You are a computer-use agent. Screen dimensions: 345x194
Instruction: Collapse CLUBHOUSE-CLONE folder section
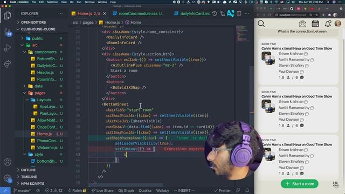tap(38, 29)
